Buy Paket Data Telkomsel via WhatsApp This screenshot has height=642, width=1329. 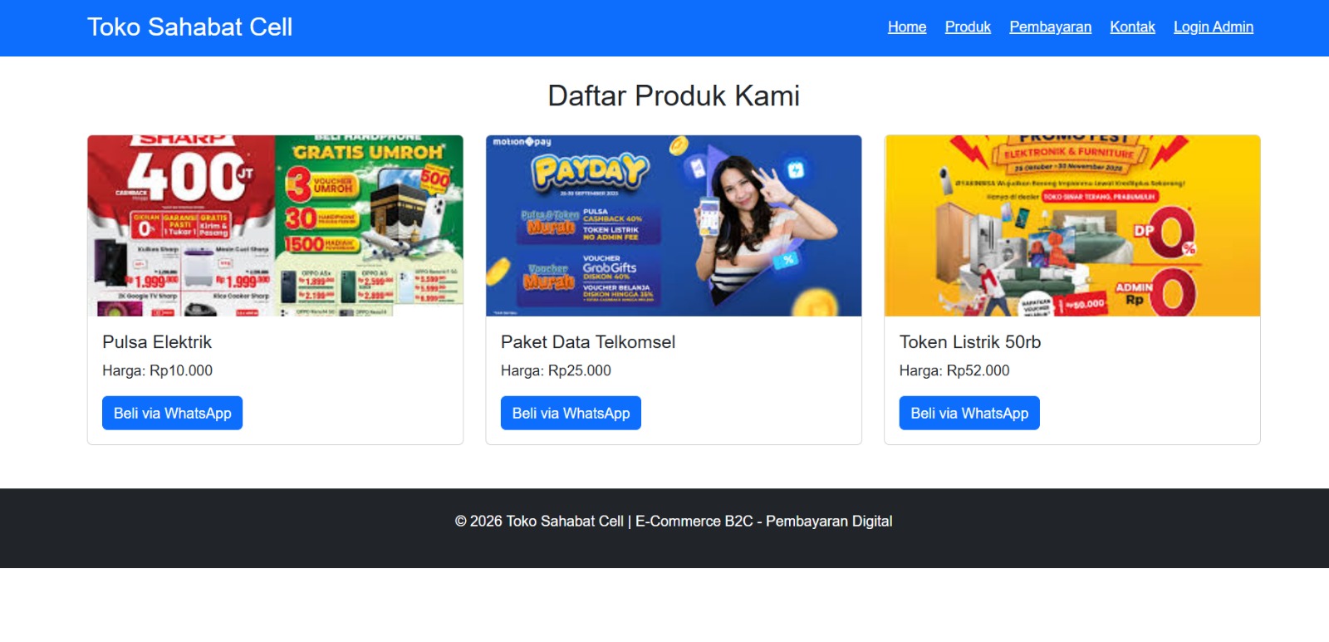click(571, 413)
